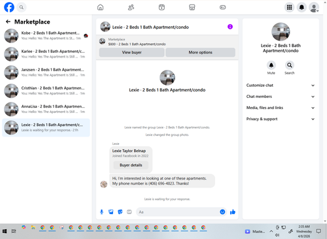The height and width of the screenshot is (239, 327).
Task: Select Lexie conversation in list
Action: tap(46, 127)
